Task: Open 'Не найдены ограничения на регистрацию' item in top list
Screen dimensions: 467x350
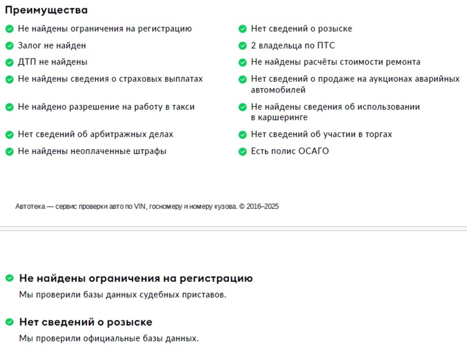Action: 105,29
